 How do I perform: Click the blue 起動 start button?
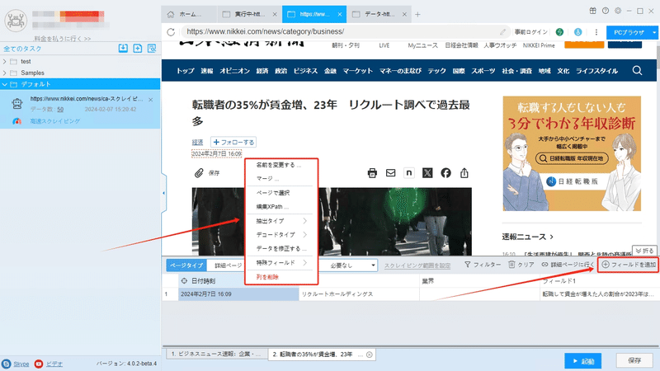583,361
